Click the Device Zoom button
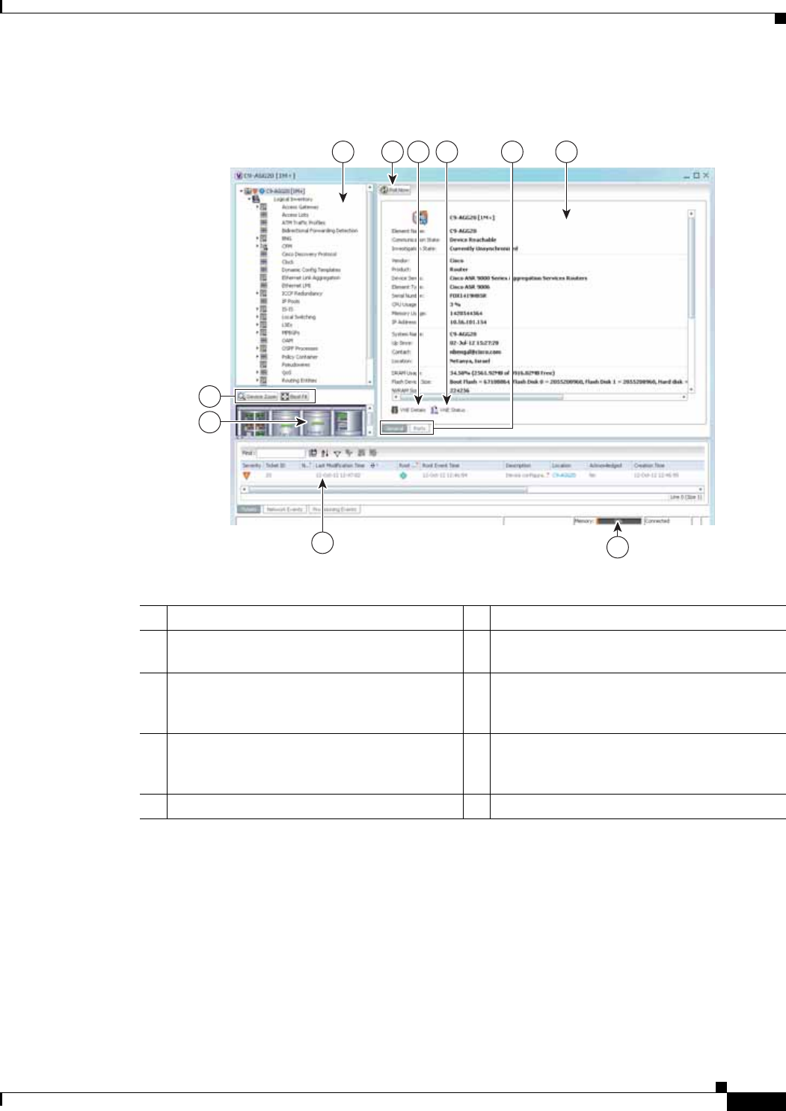The image size is (786, 1111). pos(257,397)
